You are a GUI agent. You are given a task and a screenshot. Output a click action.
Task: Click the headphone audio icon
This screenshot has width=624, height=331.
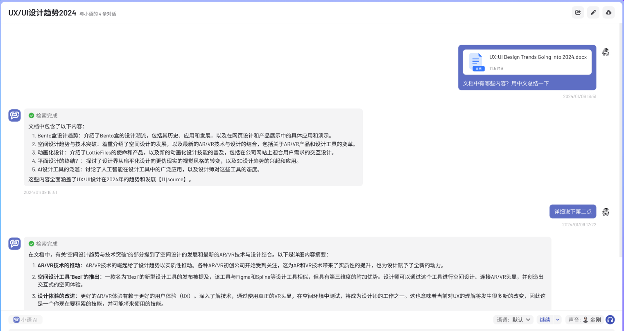[610, 320]
